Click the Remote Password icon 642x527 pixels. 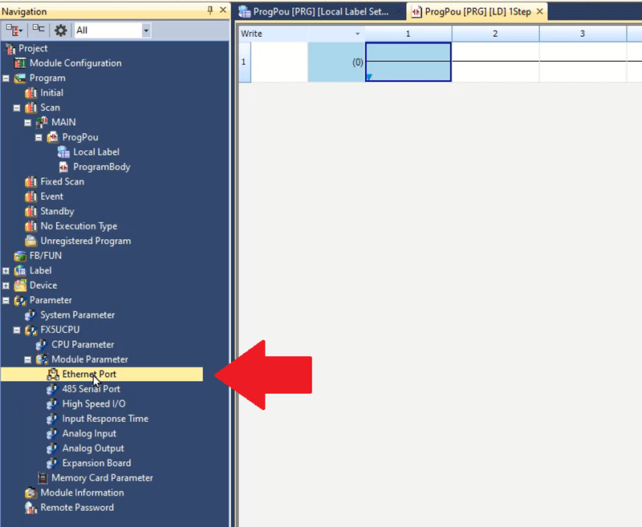point(30,508)
